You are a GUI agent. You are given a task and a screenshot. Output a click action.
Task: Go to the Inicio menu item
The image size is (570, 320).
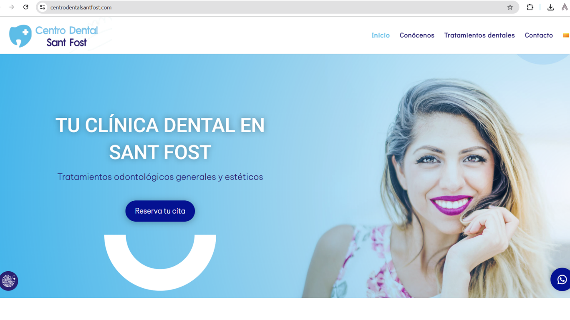[381, 35]
